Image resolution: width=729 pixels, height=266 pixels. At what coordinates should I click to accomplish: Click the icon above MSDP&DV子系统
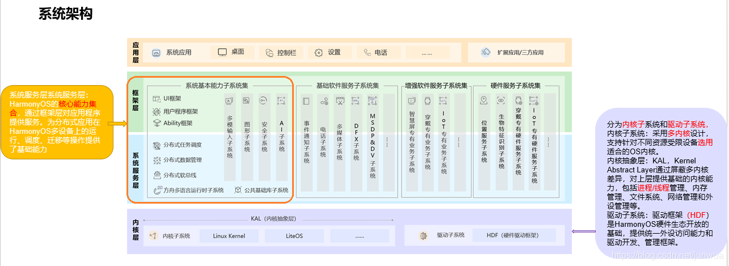373,101
